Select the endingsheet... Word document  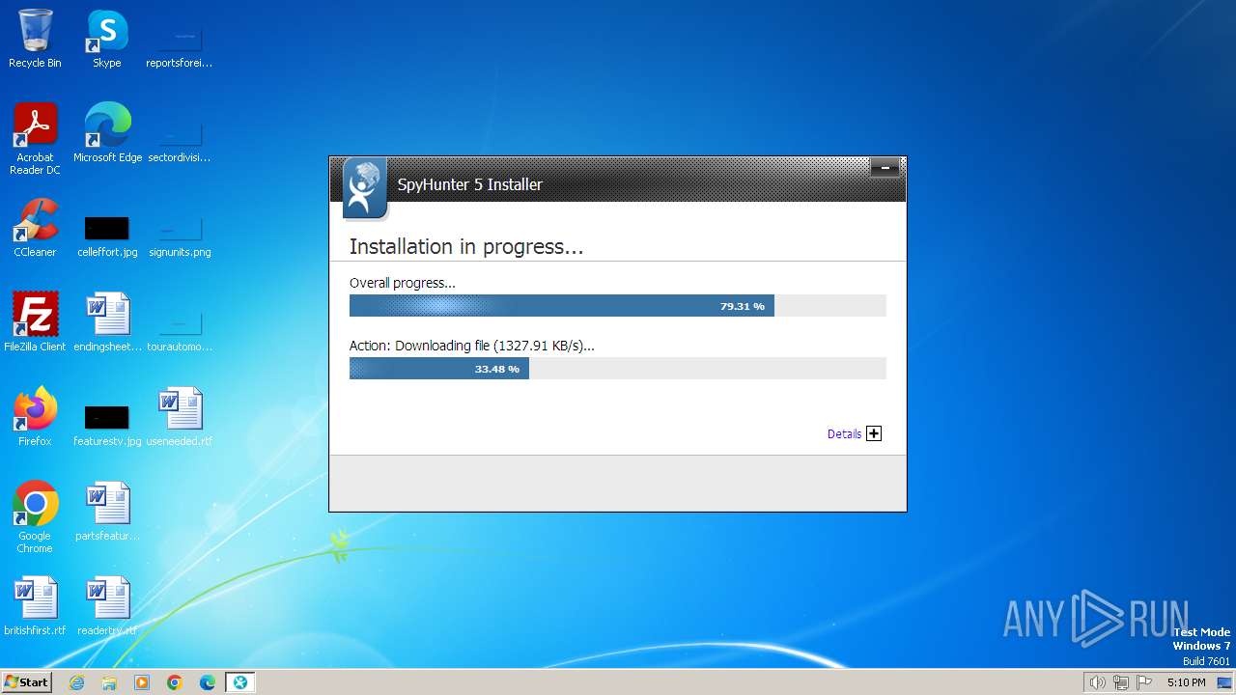point(107,322)
